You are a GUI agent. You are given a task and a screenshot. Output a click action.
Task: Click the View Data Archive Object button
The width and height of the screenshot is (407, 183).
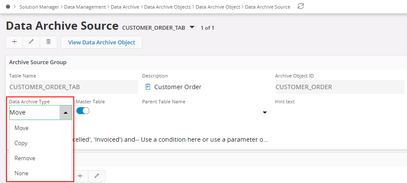pos(101,42)
